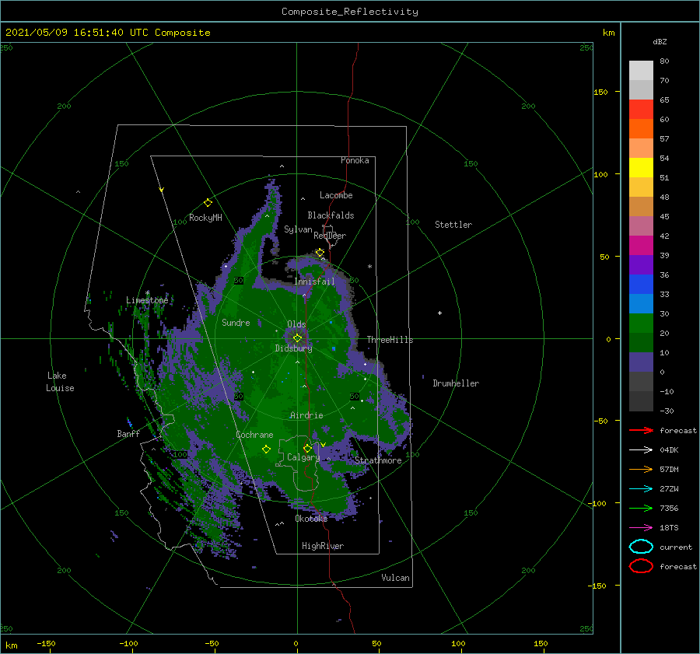The image size is (700, 654).
Task: Select the lightest gray top legend swatch
Action: [641, 71]
